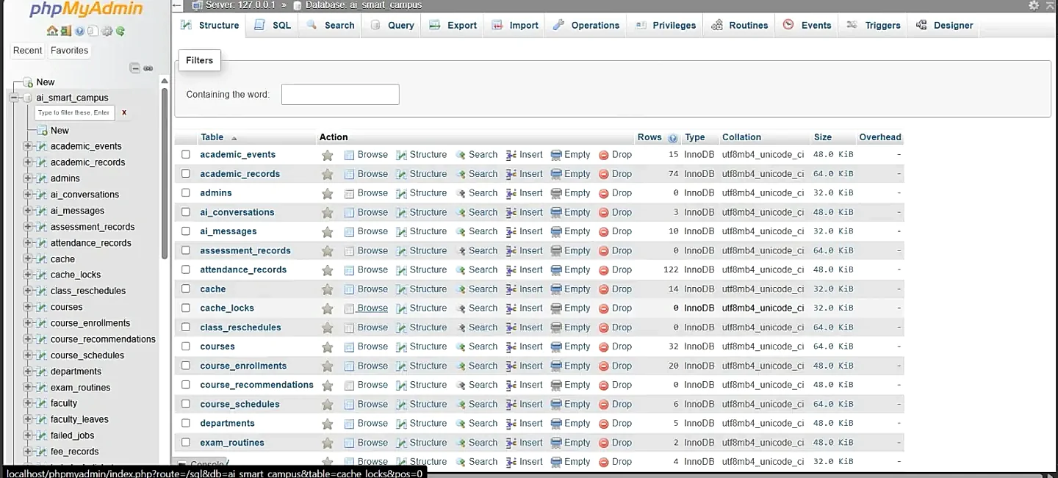
Task: Expand the departments tree node
Action: 28,372
